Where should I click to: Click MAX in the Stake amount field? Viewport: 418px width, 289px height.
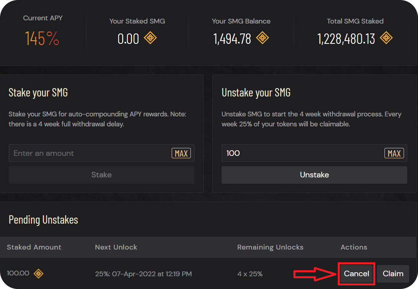tap(181, 153)
